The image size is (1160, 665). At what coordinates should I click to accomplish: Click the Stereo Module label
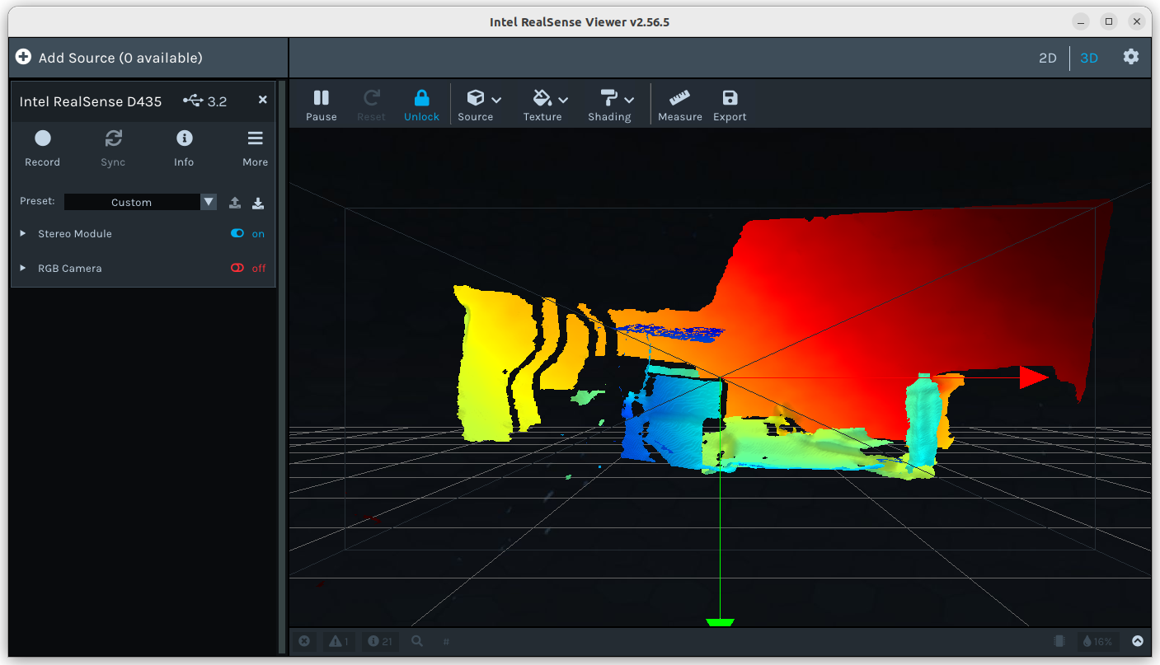(75, 234)
